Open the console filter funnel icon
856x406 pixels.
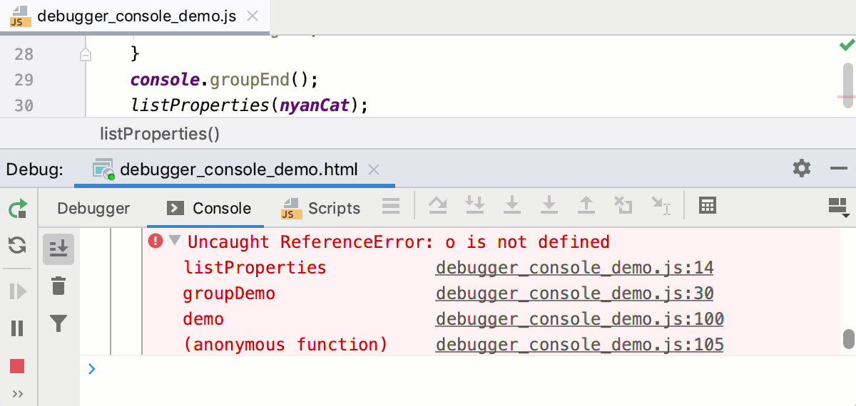click(x=58, y=325)
